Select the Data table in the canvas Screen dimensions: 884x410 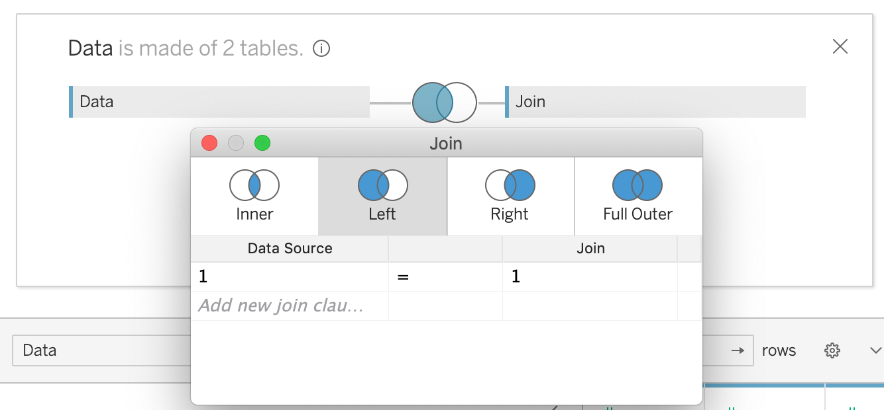(x=219, y=102)
